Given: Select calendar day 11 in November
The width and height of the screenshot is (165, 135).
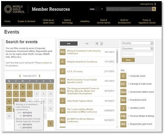Looking at the screenshot, I should [x=9, y=101].
